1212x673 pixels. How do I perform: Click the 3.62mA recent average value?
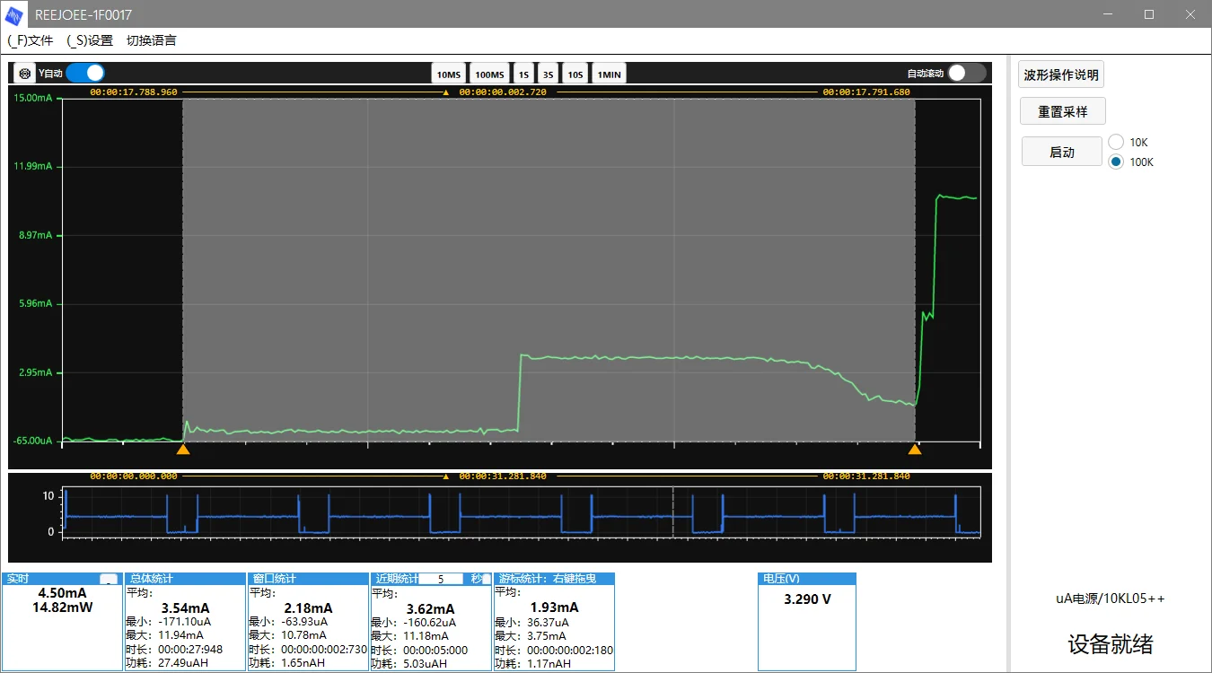pyautogui.click(x=431, y=608)
